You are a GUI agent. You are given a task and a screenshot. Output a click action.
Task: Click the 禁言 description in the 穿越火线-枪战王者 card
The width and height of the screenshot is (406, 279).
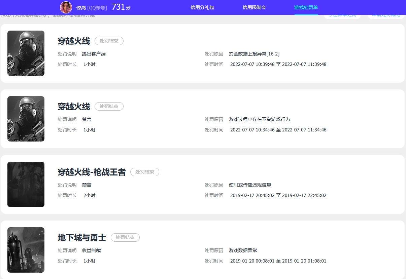coord(87,185)
